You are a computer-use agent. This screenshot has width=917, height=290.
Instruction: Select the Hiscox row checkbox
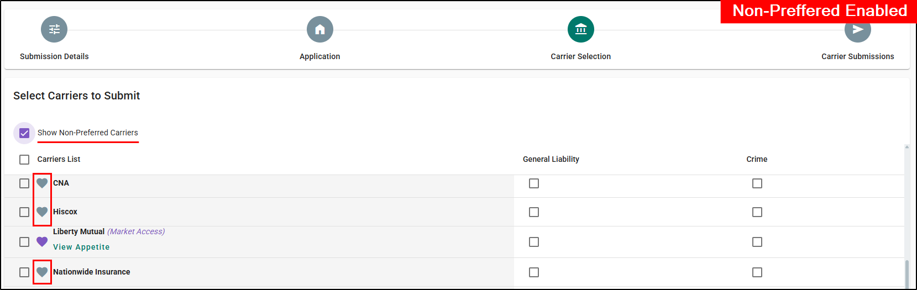tap(24, 212)
